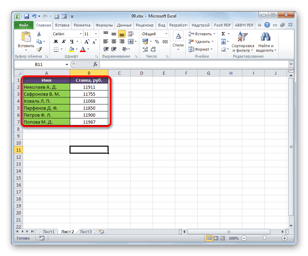Select the AutoSum (Σ) icon
Screen dimensions: 308x256
coord(222,34)
